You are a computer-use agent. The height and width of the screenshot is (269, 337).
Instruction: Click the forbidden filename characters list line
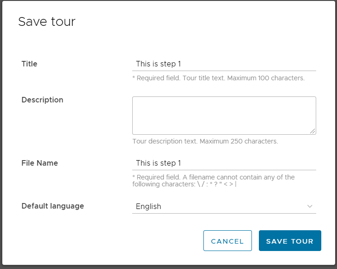point(184,184)
